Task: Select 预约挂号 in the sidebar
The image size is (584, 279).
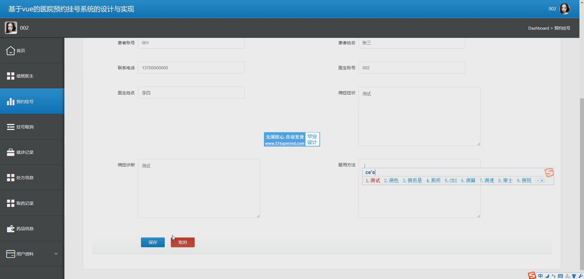Action: point(32,101)
